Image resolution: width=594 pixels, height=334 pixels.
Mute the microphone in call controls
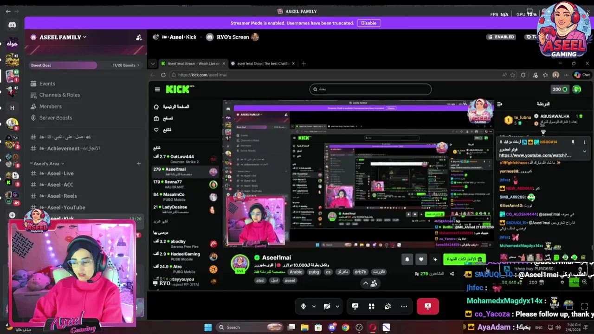click(303, 306)
